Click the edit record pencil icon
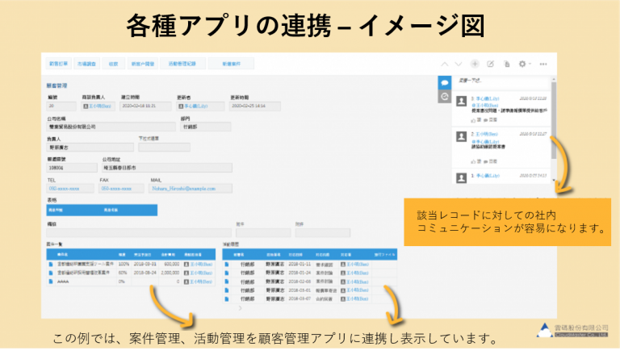This screenshot has width=620, height=355. 490,63
